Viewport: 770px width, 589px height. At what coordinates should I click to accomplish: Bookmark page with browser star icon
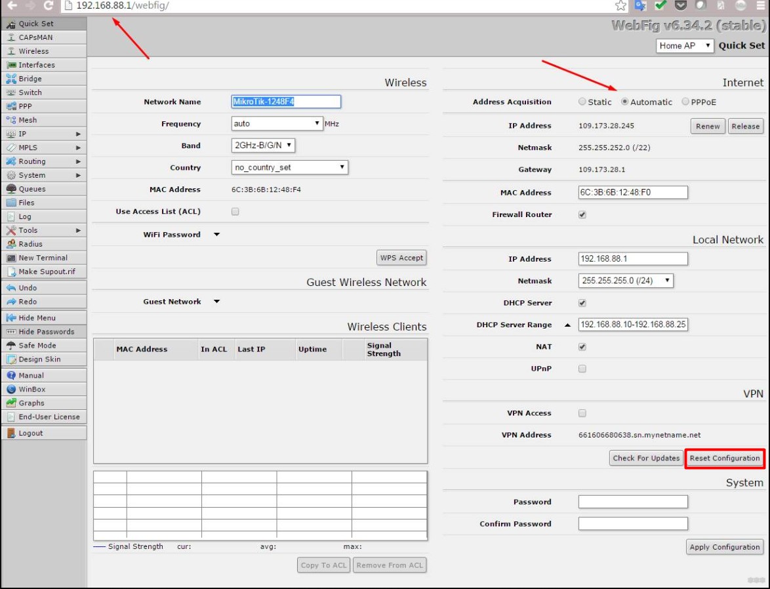[620, 5]
